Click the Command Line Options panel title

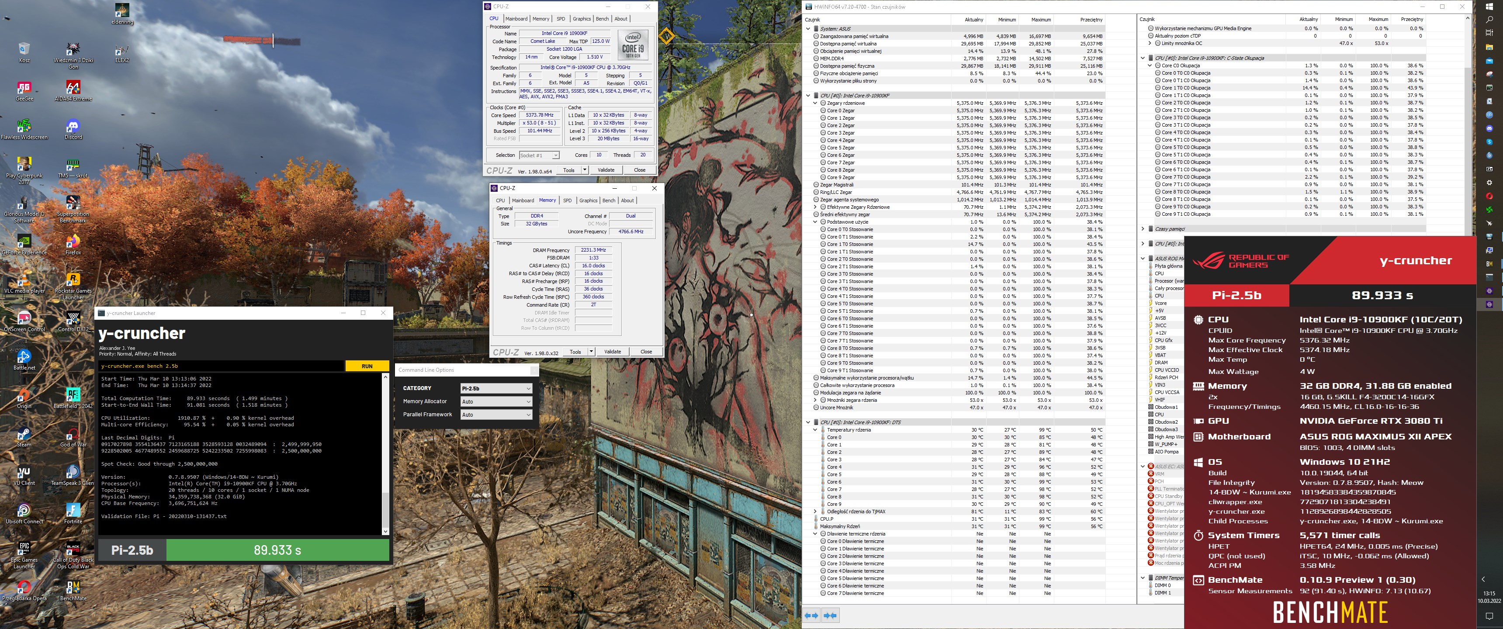coord(426,370)
